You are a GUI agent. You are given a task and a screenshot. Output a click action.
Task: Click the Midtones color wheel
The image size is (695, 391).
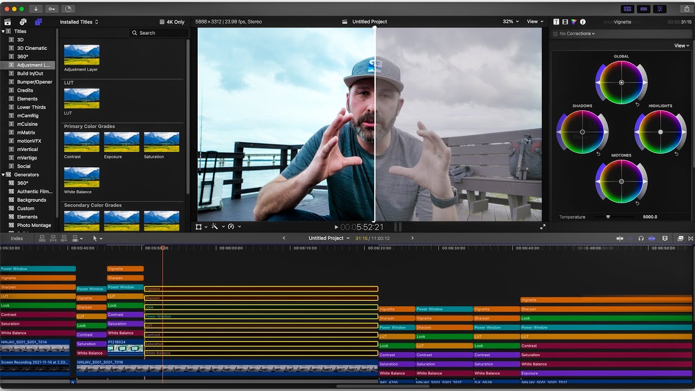pyautogui.click(x=622, y=181)
